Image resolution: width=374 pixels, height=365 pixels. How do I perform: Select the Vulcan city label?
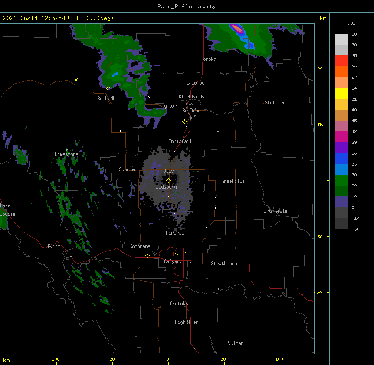236,343
